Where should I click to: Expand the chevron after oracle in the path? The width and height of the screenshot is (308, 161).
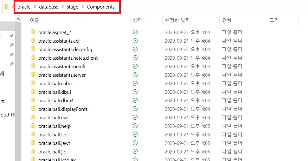point(35,7)
